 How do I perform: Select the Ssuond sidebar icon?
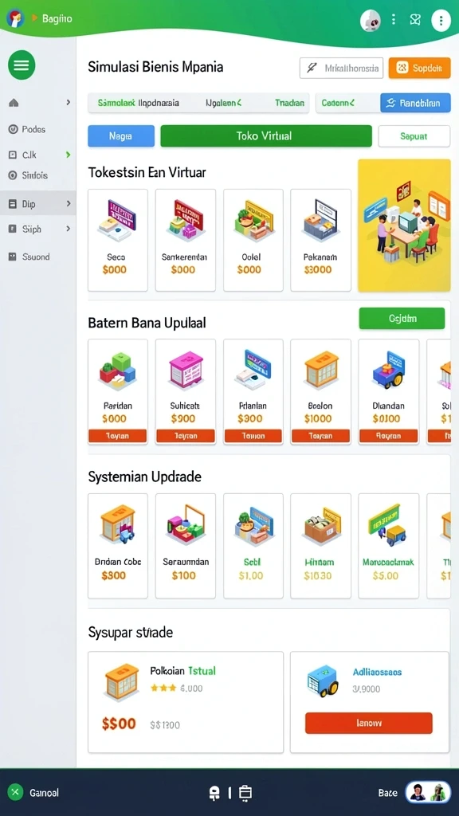pos(13,257)
